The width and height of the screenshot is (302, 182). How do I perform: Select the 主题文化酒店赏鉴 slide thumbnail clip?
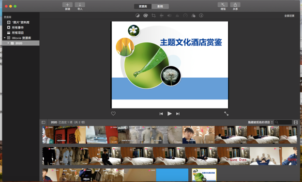204,175
